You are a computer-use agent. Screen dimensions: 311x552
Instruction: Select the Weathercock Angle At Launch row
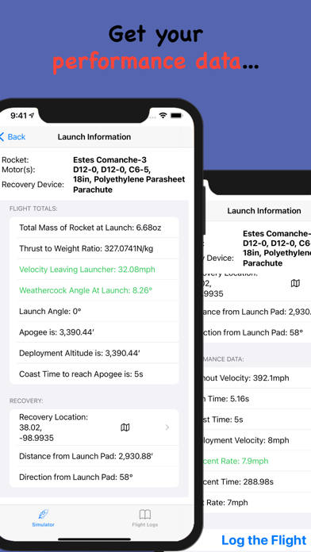pos(94,290)
